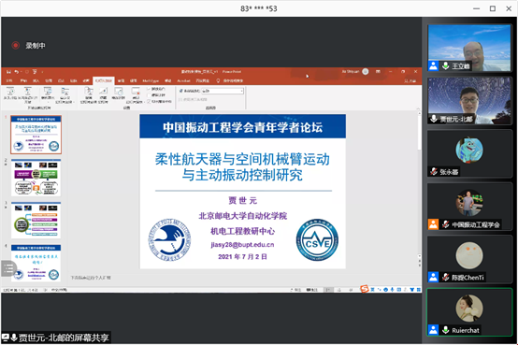Select the active Slide Show ribbon tab
Image resolution: width=518 pixels, height=345 pixels.
(104, 80)
